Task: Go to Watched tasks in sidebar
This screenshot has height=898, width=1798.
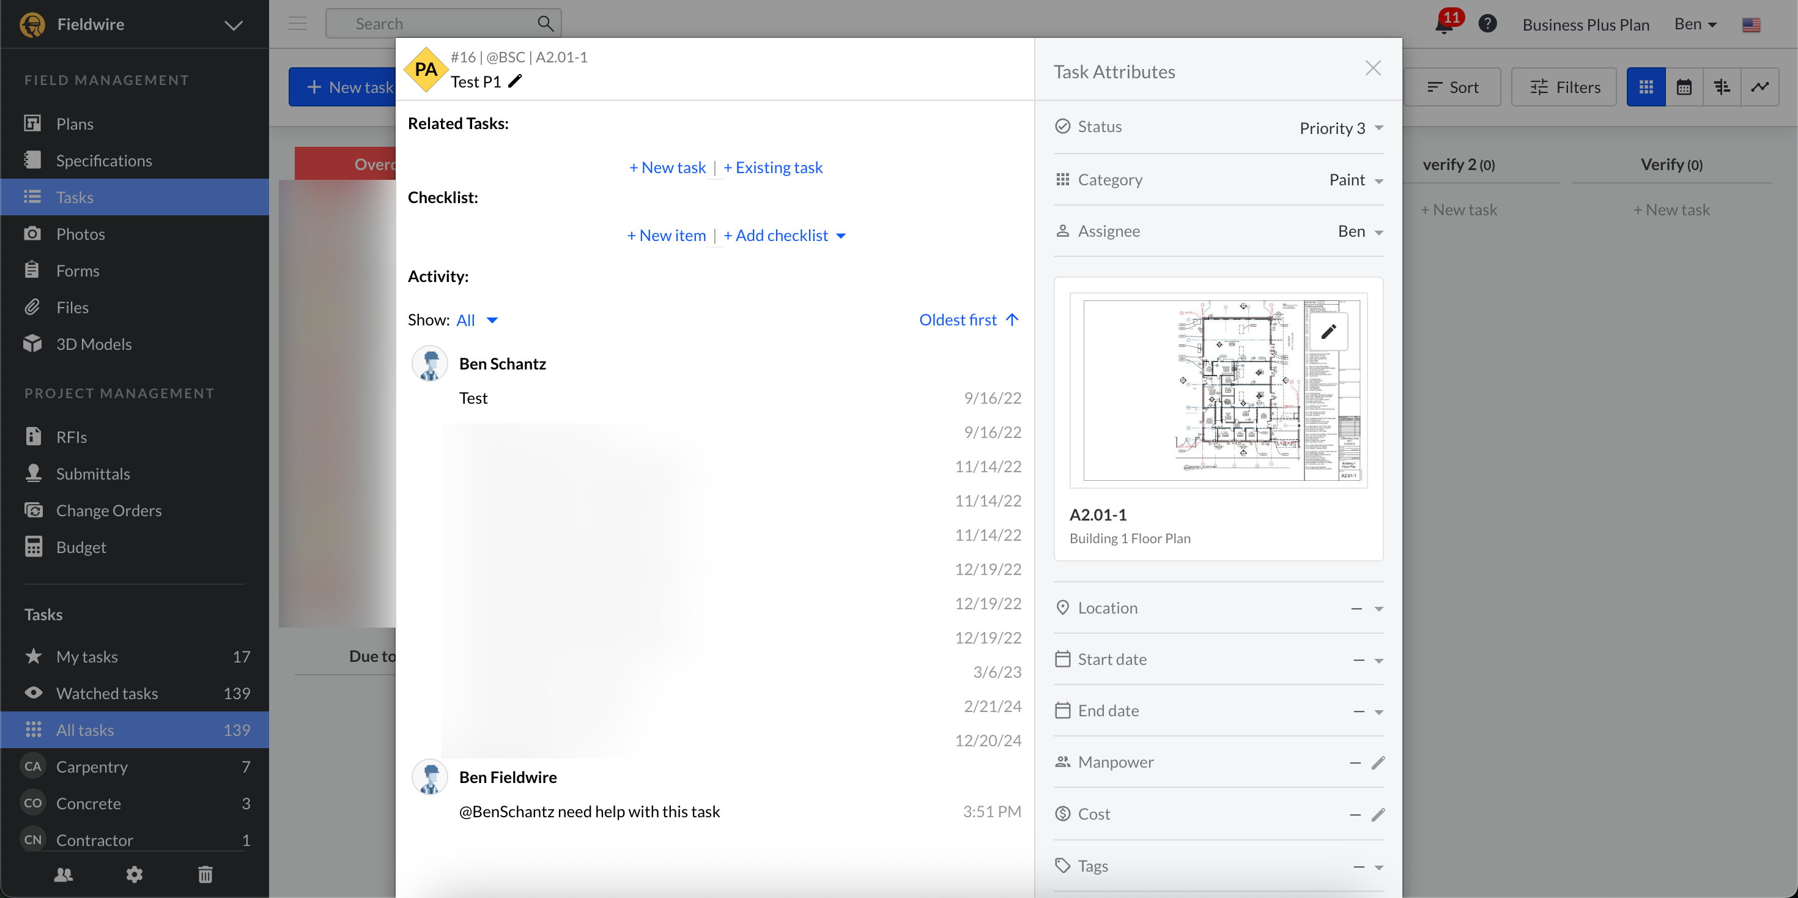Action: pos(107,694)
